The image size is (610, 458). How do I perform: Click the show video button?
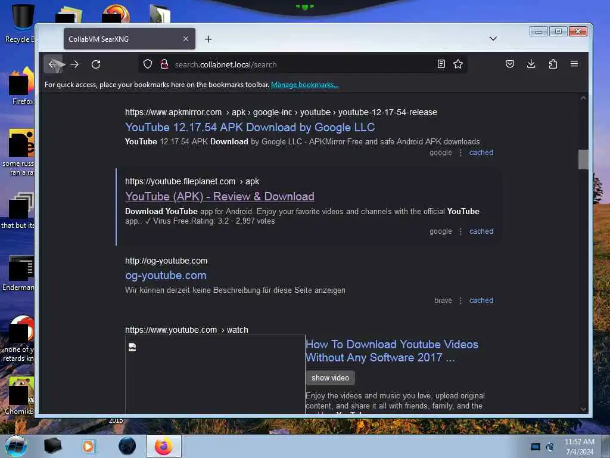tap(330, 377)
